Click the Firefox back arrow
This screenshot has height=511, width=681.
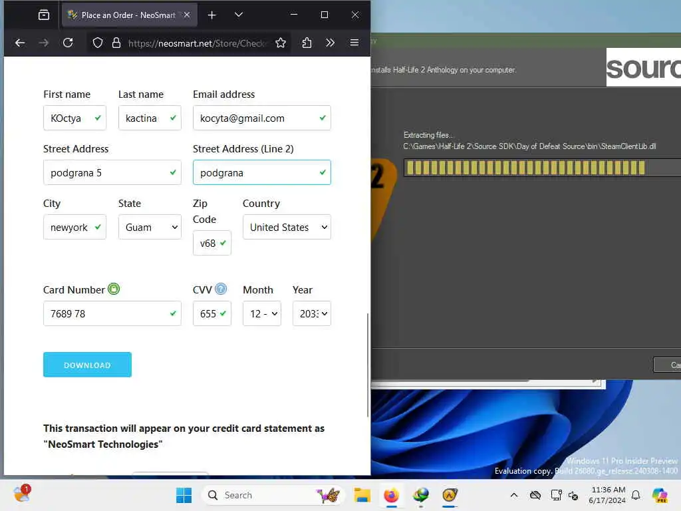[20, 43]
